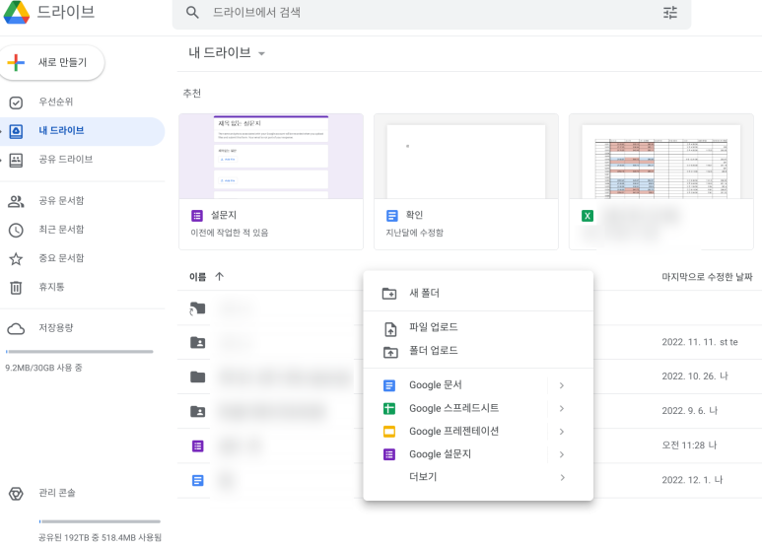
Task: Click the time 오전 11:28 나
Action: tap(689, 445)
